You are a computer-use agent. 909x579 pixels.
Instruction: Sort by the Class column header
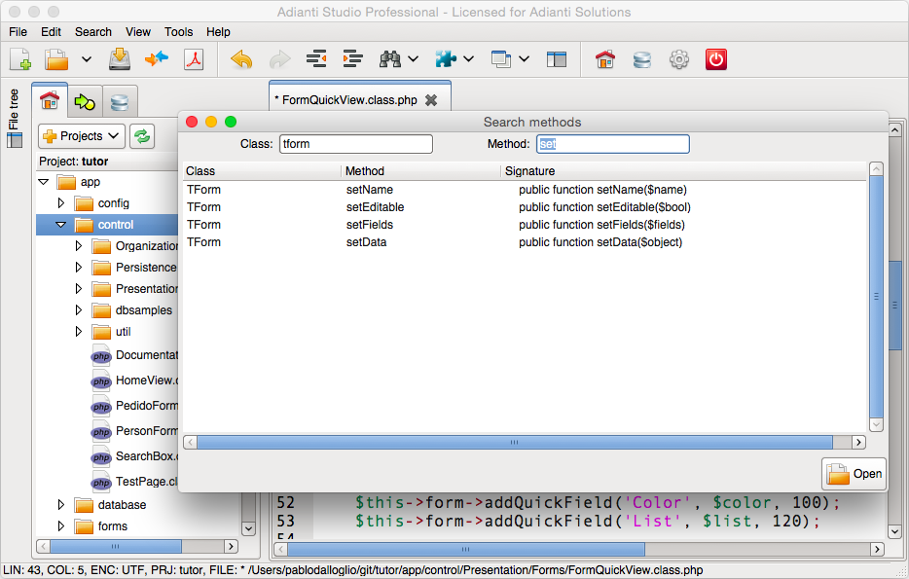coord(262,171)
